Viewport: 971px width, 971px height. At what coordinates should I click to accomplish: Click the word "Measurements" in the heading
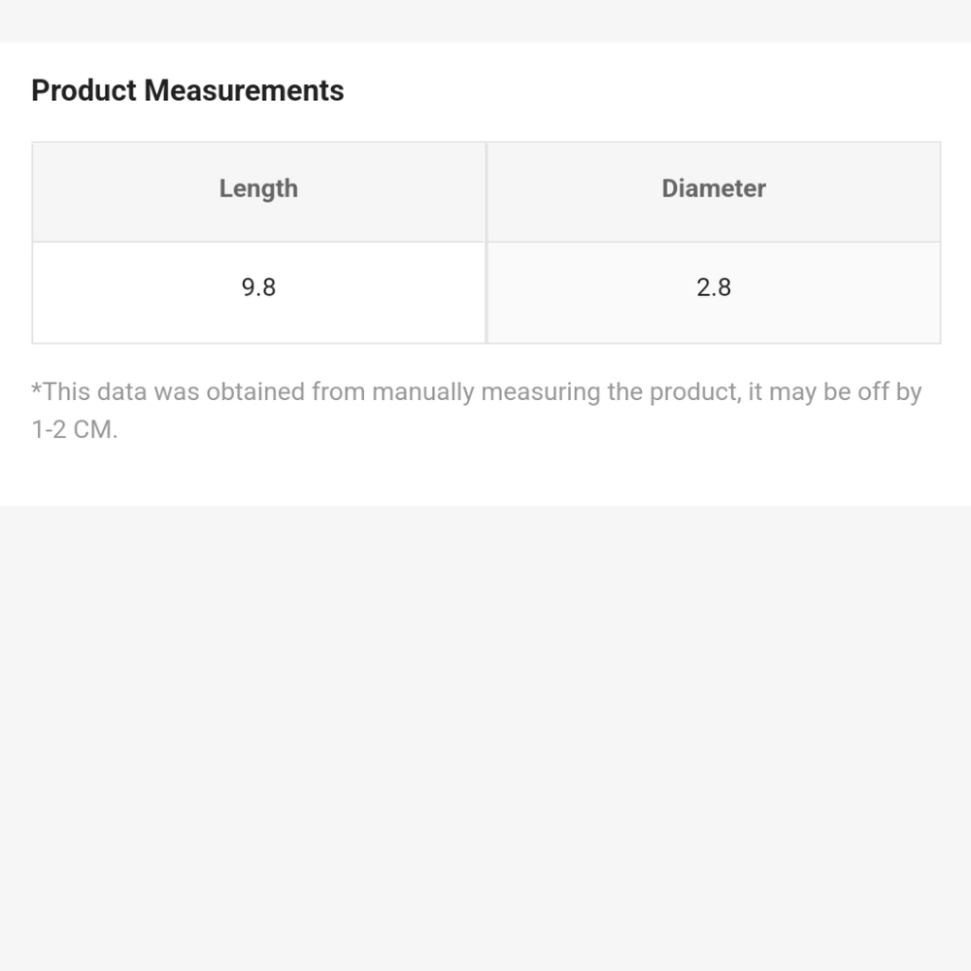click(x=244, y=90)
